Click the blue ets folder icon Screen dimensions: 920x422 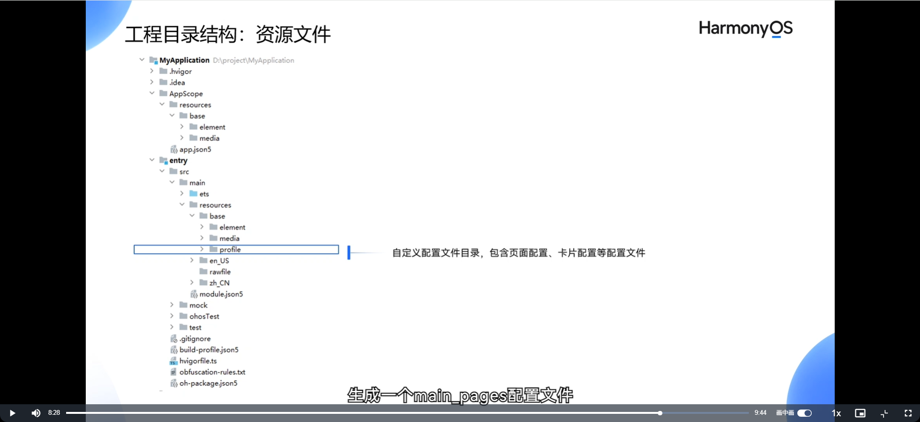coord(194,193)
